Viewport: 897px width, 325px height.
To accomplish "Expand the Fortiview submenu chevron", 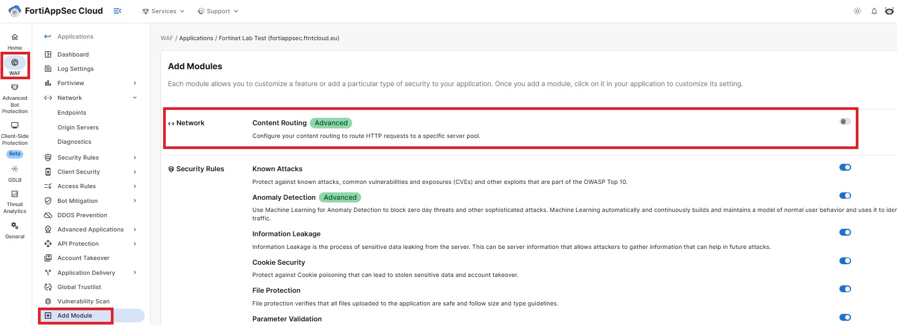I will coord(135,83).
